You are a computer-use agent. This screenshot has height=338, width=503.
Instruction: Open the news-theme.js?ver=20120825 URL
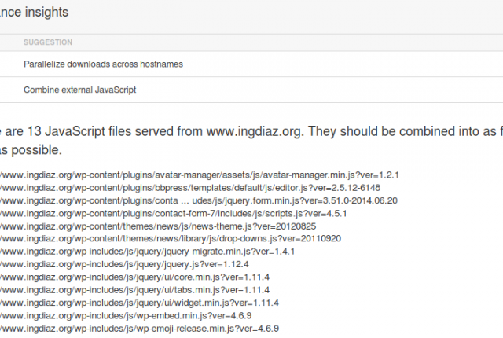coord(158,226)
